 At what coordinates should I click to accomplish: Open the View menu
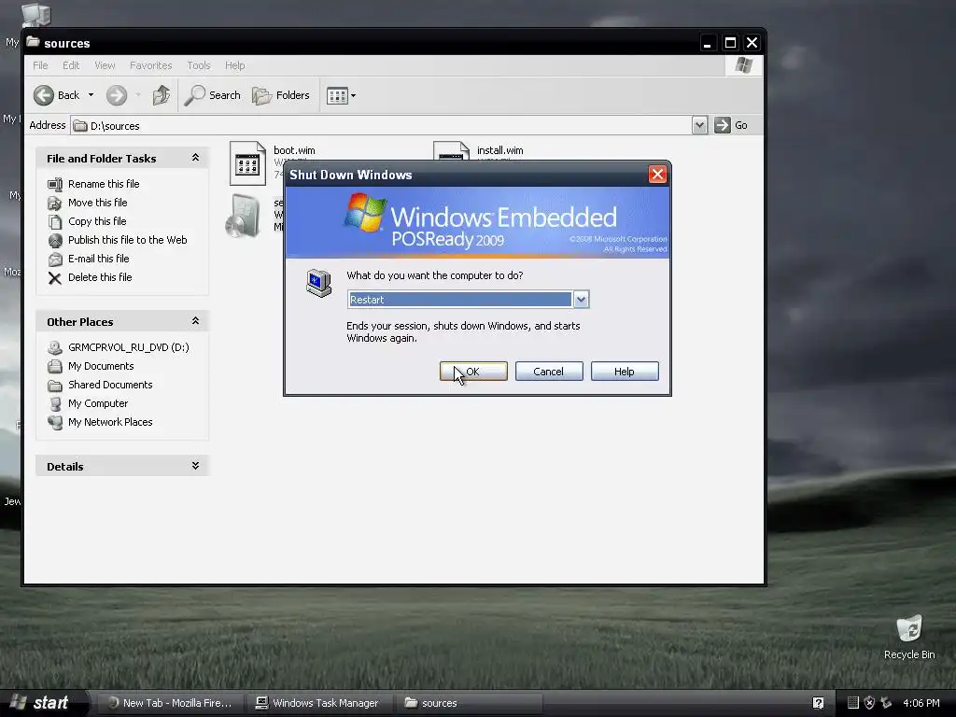[x=105, y=65]
